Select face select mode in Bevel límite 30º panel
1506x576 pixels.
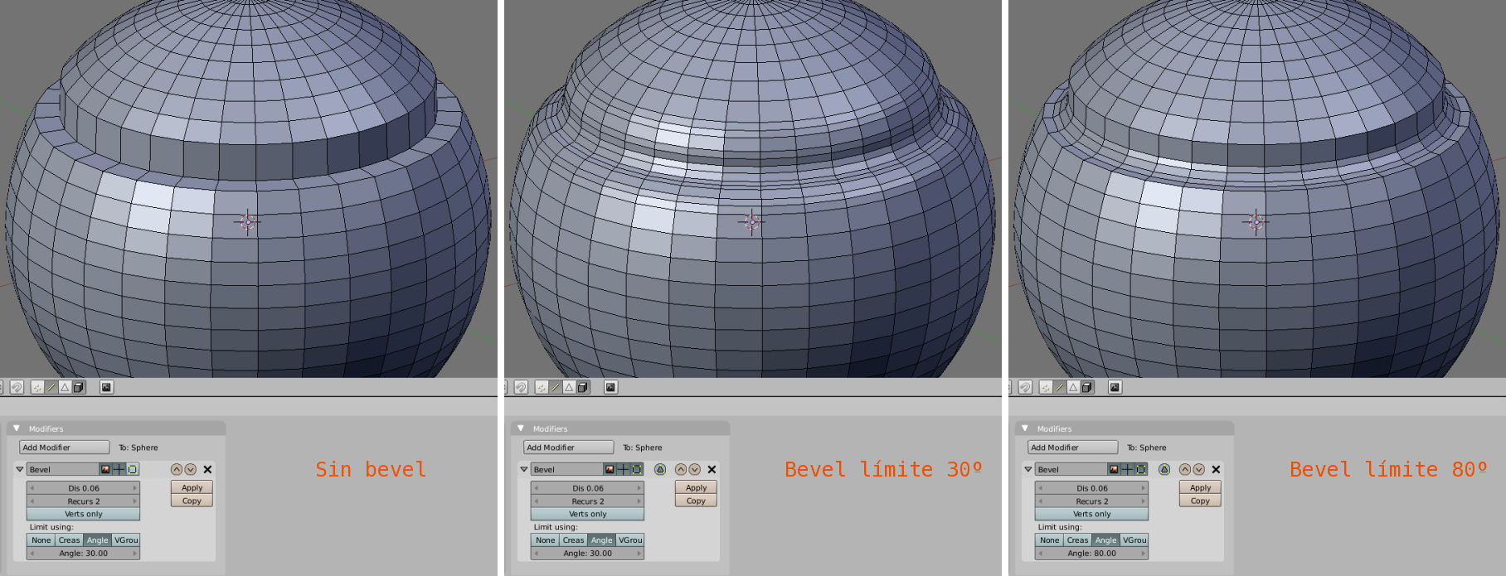tap(569, 387)
